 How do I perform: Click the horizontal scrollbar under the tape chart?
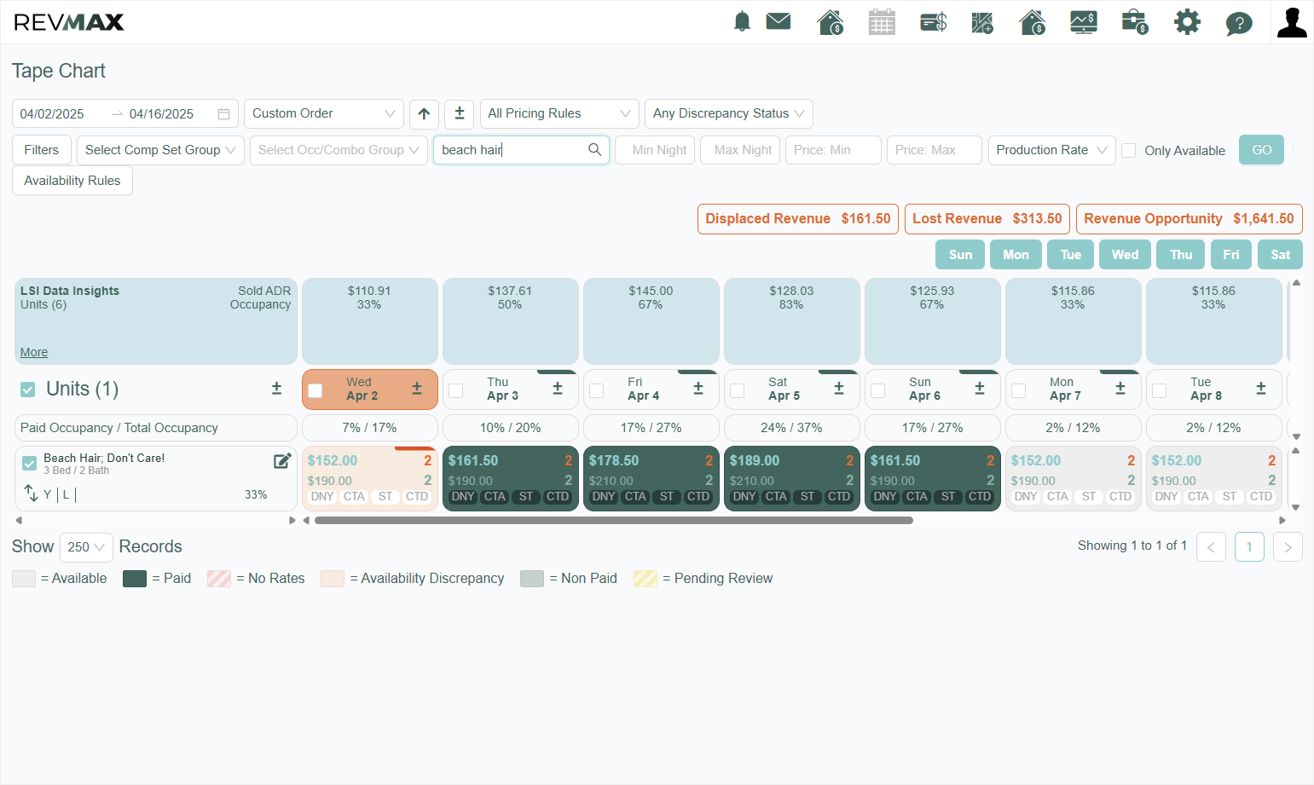click(x=614, y=520)
